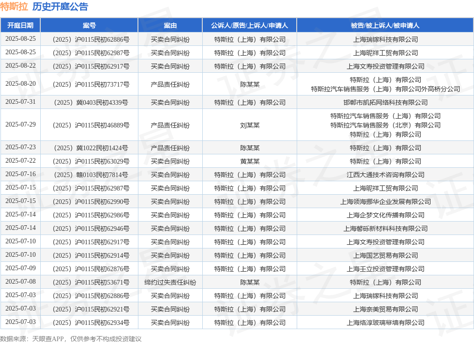The image size is (474, 343).
Task: Click case number (2025)沪0115民初73717号
Action: (x=91, y=84)
